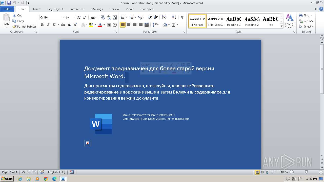Image resolution: width=324 pixels, height=182 pixels.
Task: Open the Change Styles menu
Action: (290, 21)
